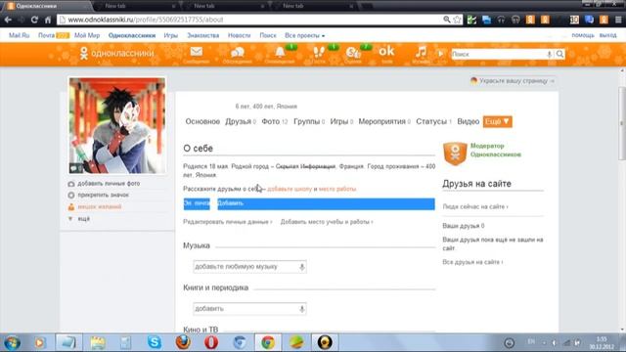Click the browser home icon
Viewport: 626px width, 352px height.
(48, 20)
